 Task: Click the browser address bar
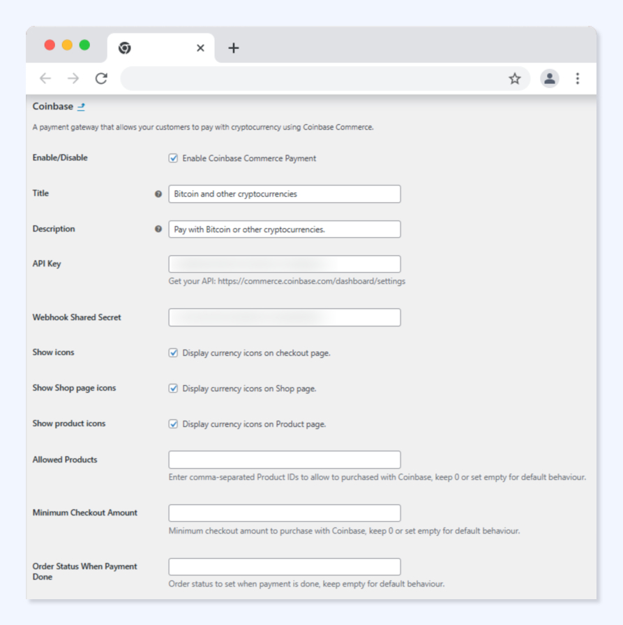click(x=314, y=79)
